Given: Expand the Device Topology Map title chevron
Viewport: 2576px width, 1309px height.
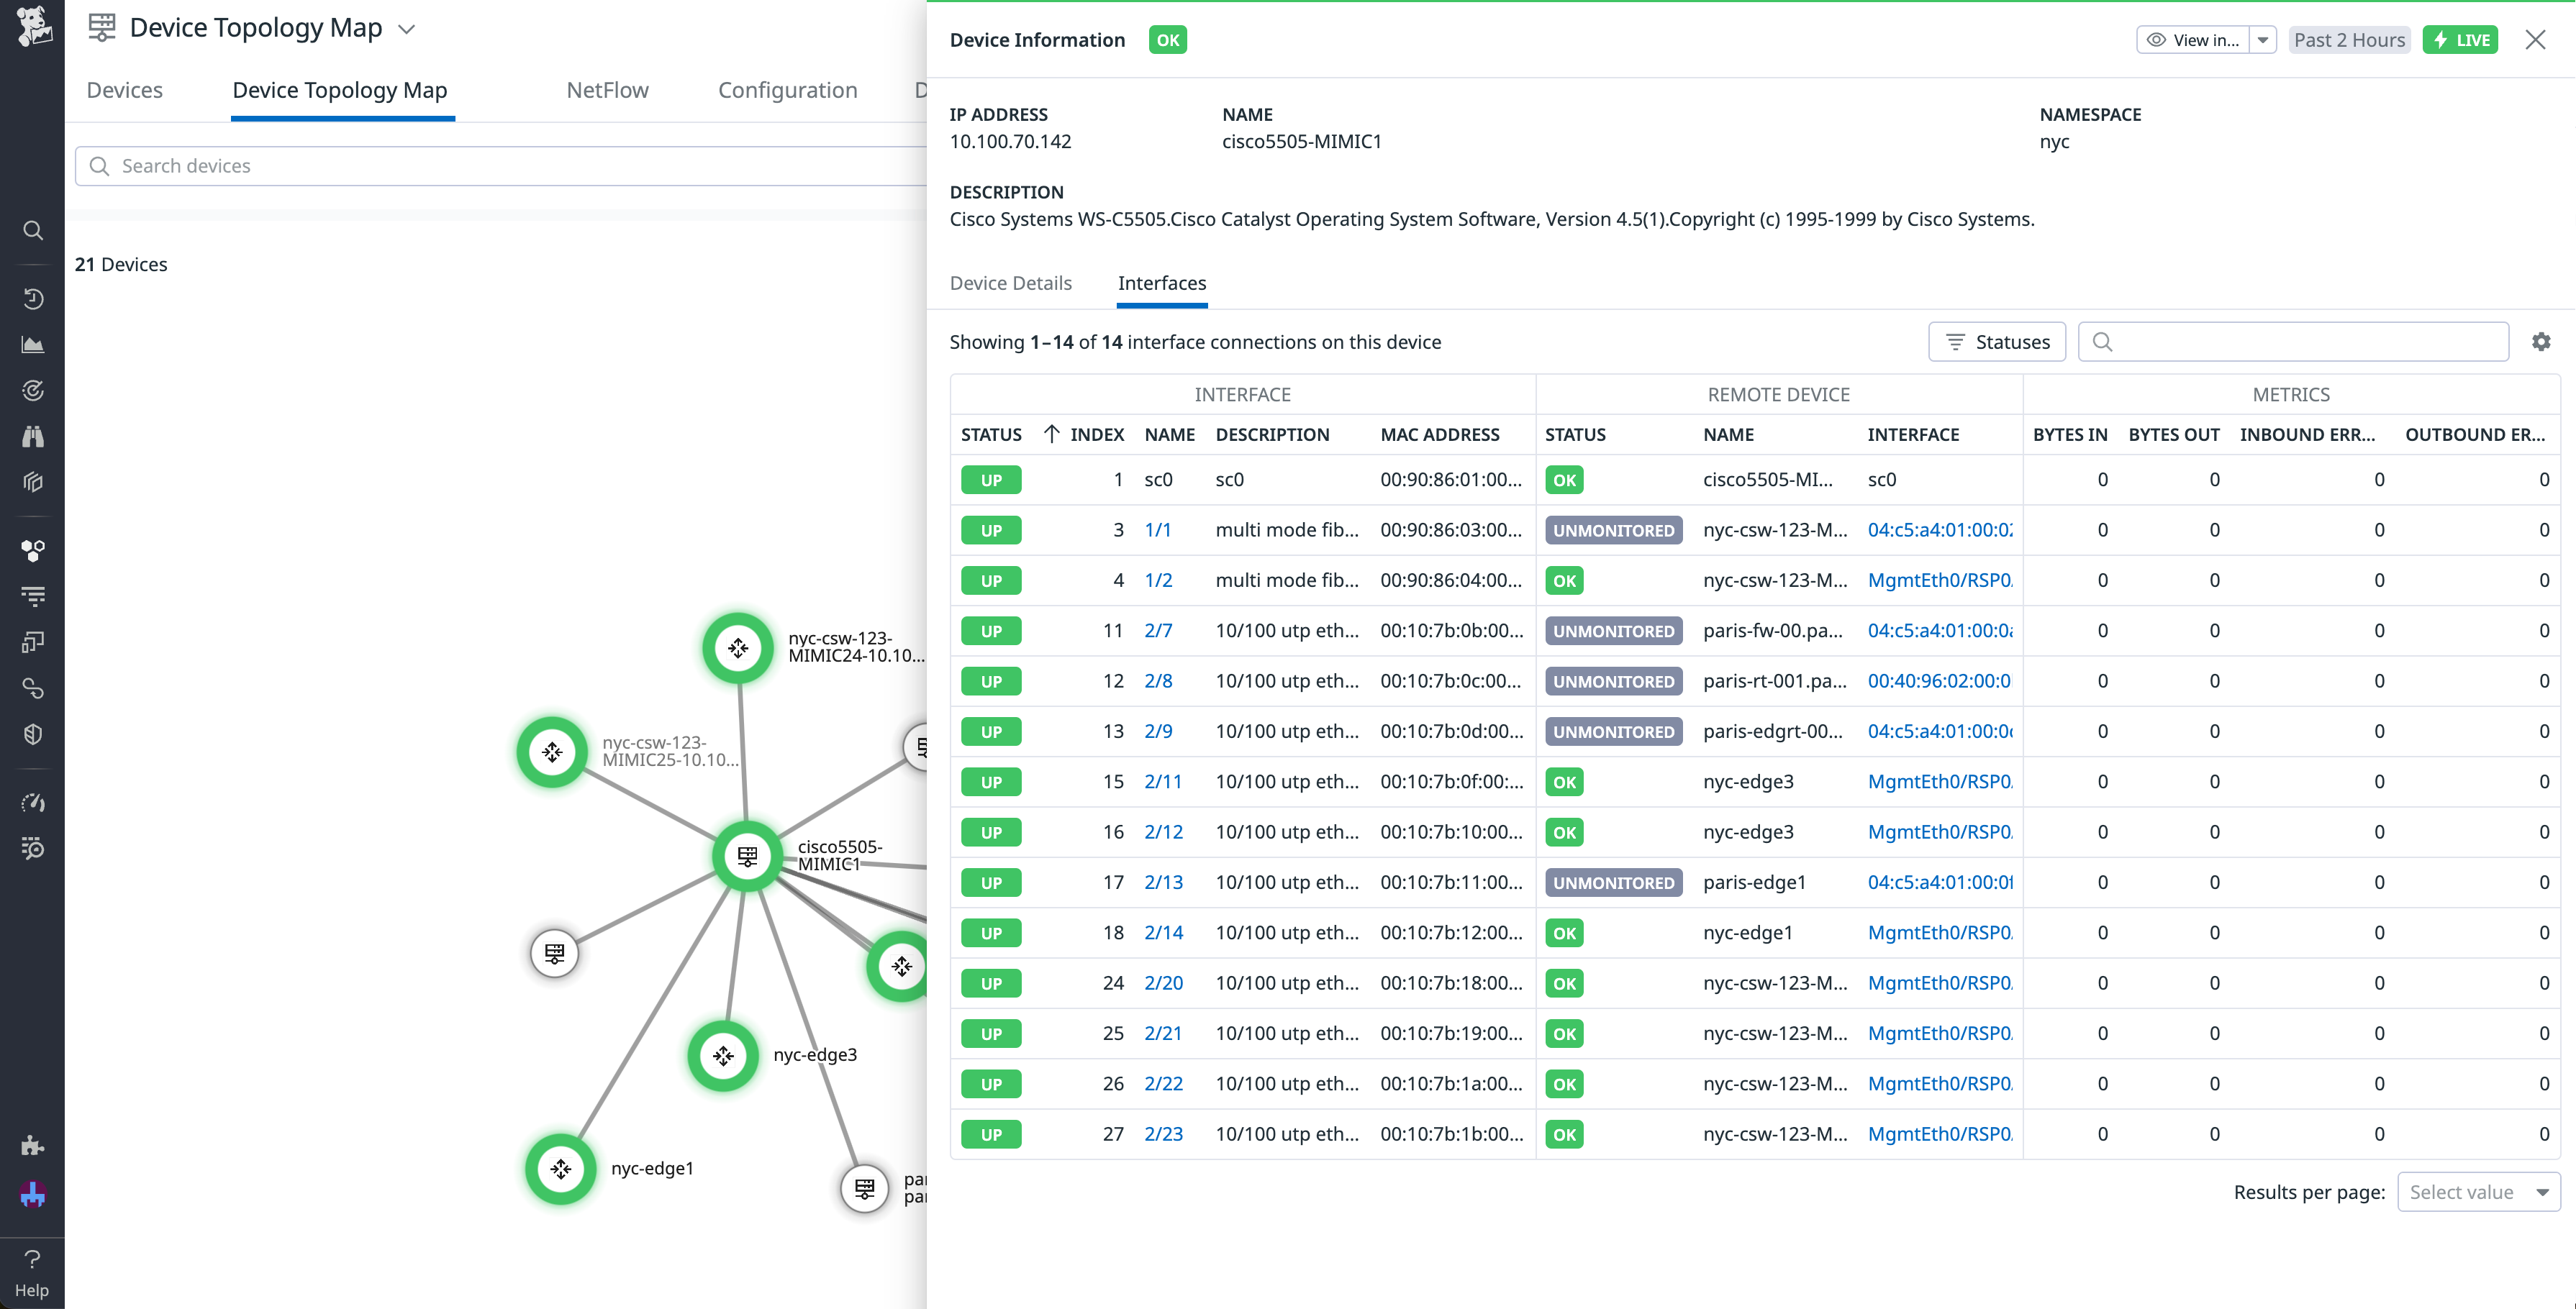Looking at the screenshot, I should (407, 29).
